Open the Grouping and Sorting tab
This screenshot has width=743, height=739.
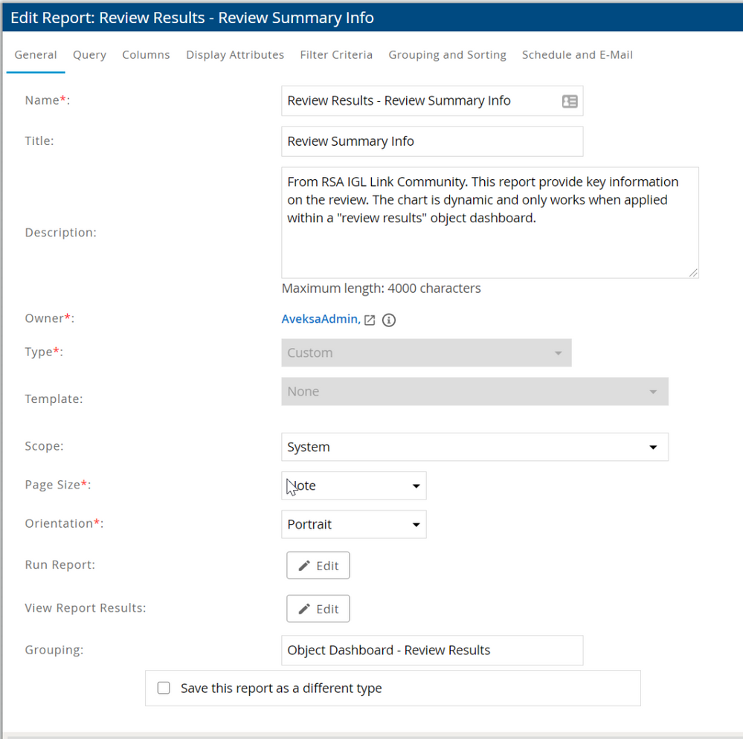447,55
